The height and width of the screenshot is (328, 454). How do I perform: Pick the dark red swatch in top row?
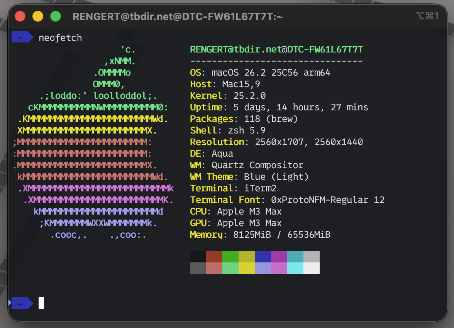pyautogui.click(x=214, y=257)
